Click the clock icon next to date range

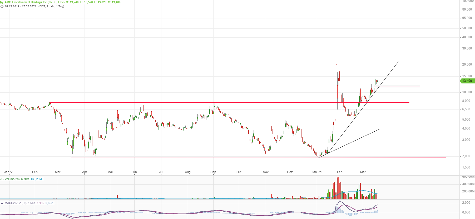tap(2, 6)
